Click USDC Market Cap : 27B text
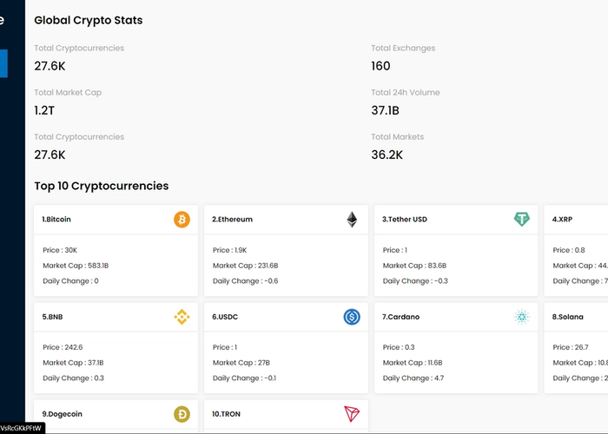 tap(241, 363)
